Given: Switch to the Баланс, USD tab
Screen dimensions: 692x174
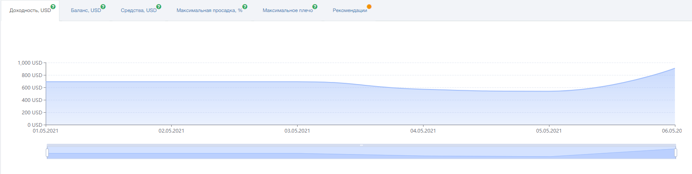Looking at the screenshot, I should tap(86, 10).
